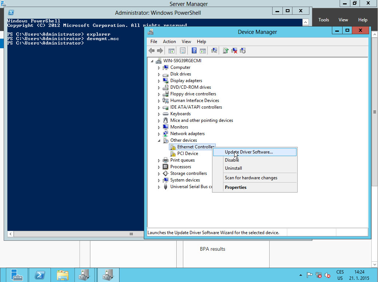This screenshot has width=378, height=282.
Task: Expand the Disk drives category
Action: pyautogui.click(x=159, y=74)
